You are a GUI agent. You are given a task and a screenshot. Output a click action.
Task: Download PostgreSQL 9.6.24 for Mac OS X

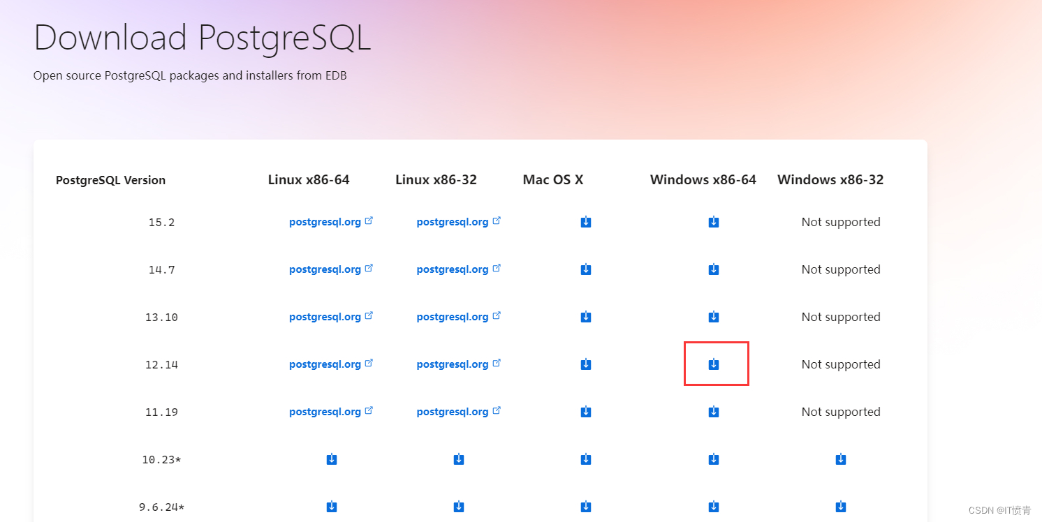pyautogui.click(x=586, y=507)
